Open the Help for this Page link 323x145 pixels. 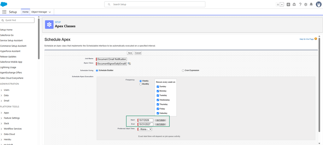click(307, 39)
